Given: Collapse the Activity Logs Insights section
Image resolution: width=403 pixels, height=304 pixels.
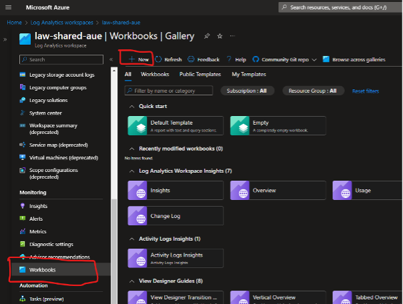Looking at the screenshot, I should tap(131, 239).
